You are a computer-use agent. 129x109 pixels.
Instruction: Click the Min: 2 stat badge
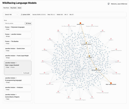coord(66,14)
